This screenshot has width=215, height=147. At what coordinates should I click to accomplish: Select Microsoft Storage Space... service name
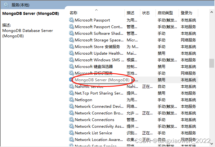coord(99,40)
